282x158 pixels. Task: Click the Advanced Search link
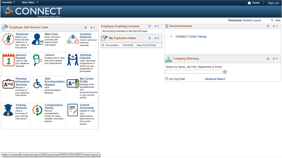pyautogui.click(x=215, y=79)
